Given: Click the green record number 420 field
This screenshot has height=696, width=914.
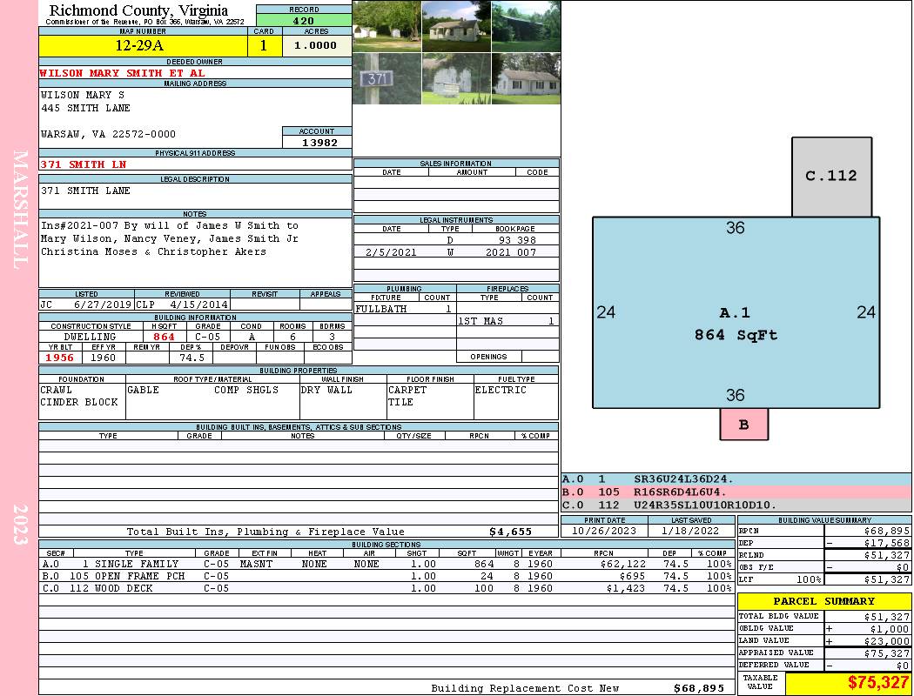Looking at the screenshot, I should (304, 20).
